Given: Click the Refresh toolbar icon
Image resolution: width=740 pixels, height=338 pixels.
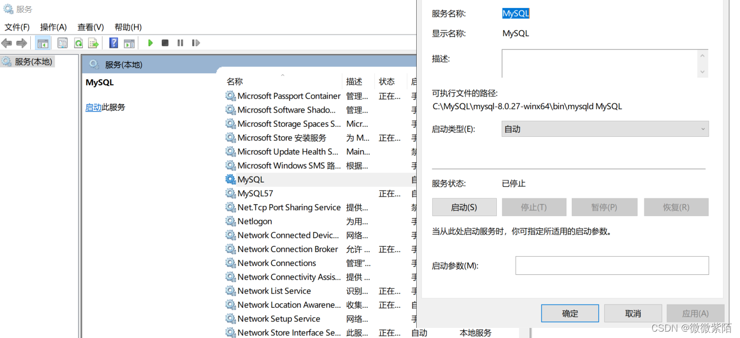Looking at the screenshot, I should pyautogui.click(x=79, y=43).
